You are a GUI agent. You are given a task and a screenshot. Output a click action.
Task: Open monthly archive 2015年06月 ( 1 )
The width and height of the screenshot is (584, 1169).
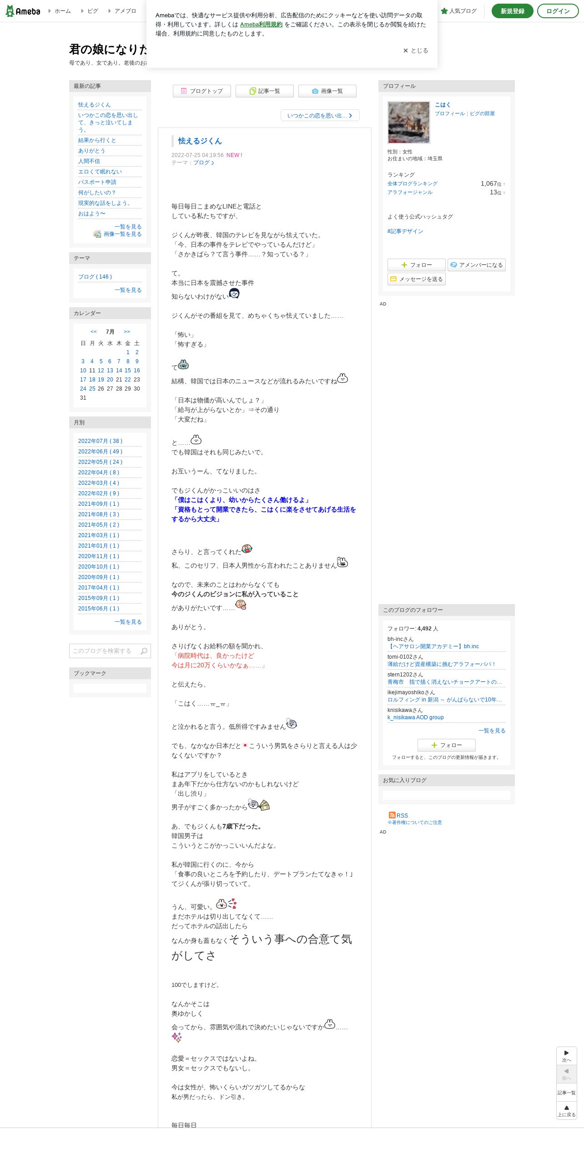(x=99, y=609)
